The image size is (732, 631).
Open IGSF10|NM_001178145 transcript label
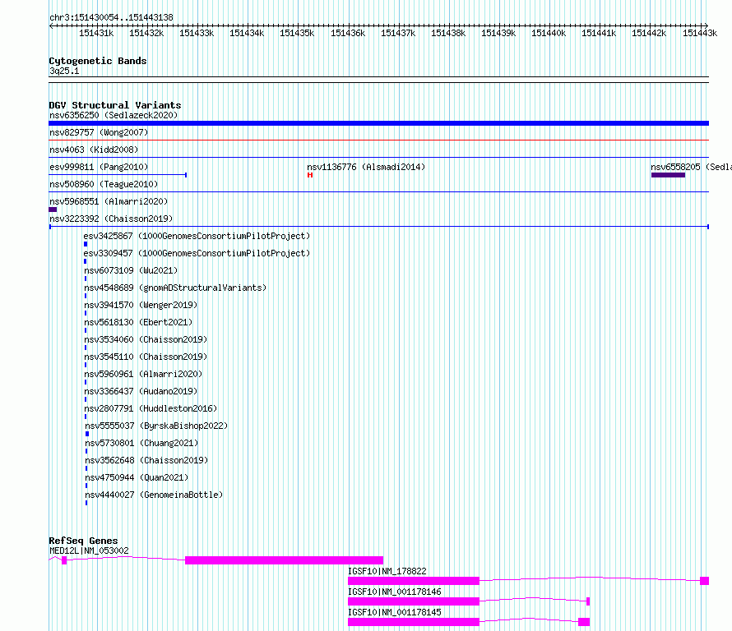coord(395,612)
